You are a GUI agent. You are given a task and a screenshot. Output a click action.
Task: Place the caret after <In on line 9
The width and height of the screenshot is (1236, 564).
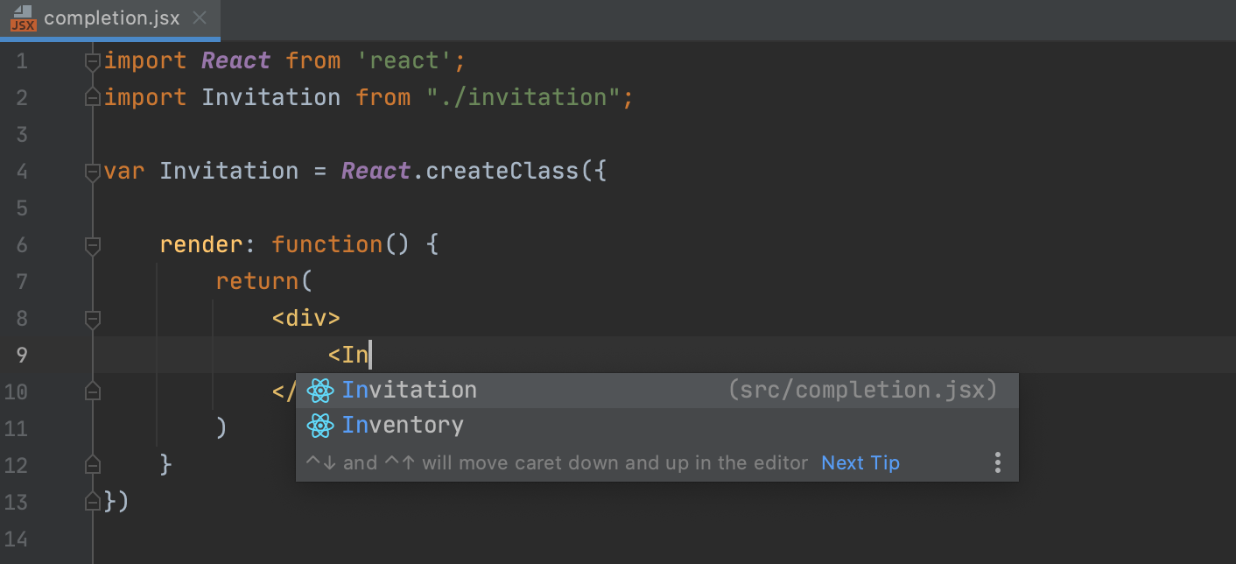pyautogui.click(x=371, y=355)
